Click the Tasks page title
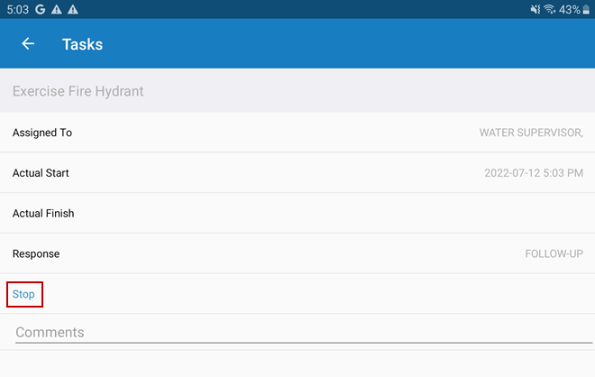Image resolution: width=595 pixels, height=377 pixels. coord(82,43)
